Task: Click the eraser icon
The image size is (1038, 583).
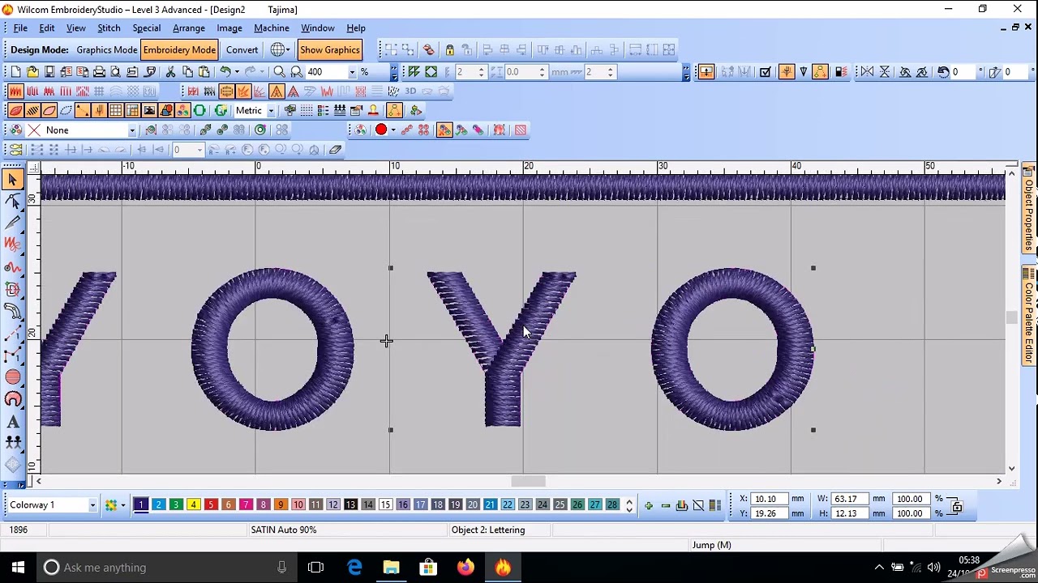Action: point(335,150)
